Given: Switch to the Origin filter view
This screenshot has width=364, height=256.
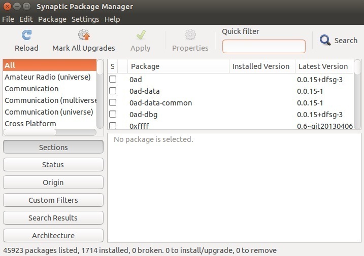Looking at the screenshot, I should point(53,182).
